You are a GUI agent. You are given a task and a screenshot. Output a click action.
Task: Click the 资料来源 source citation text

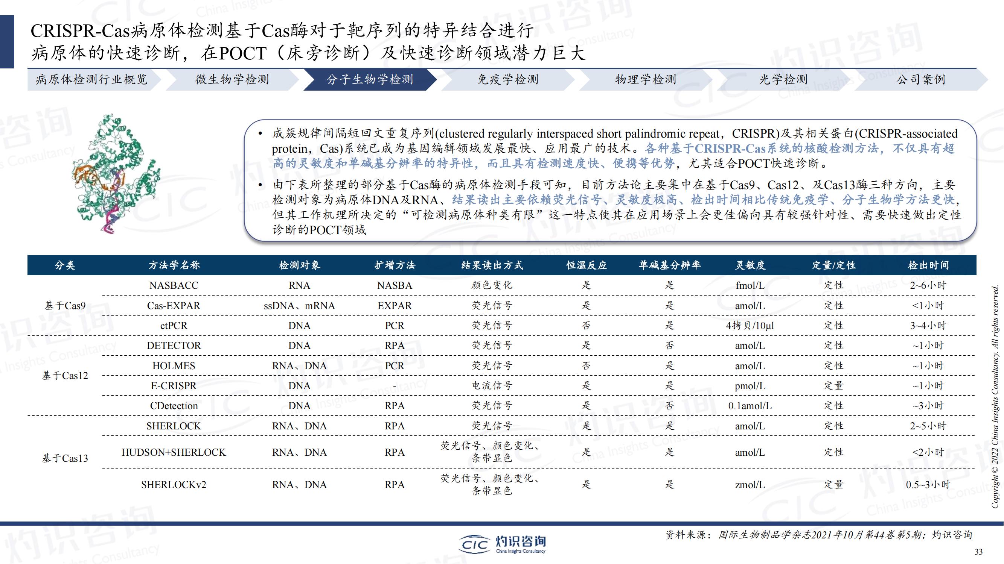tap(819, 535)
